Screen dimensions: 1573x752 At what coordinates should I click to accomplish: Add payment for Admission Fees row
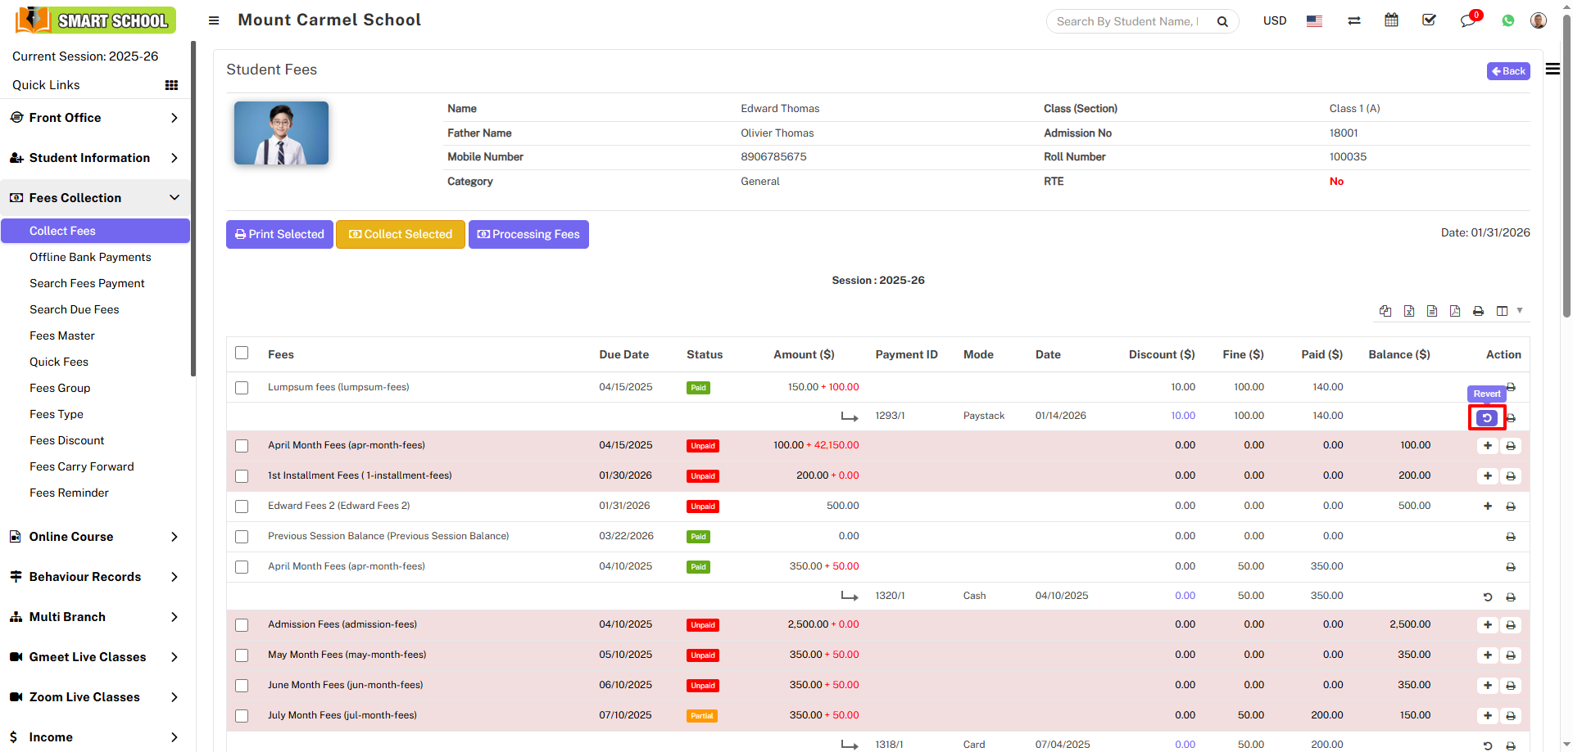point(1487,625)
